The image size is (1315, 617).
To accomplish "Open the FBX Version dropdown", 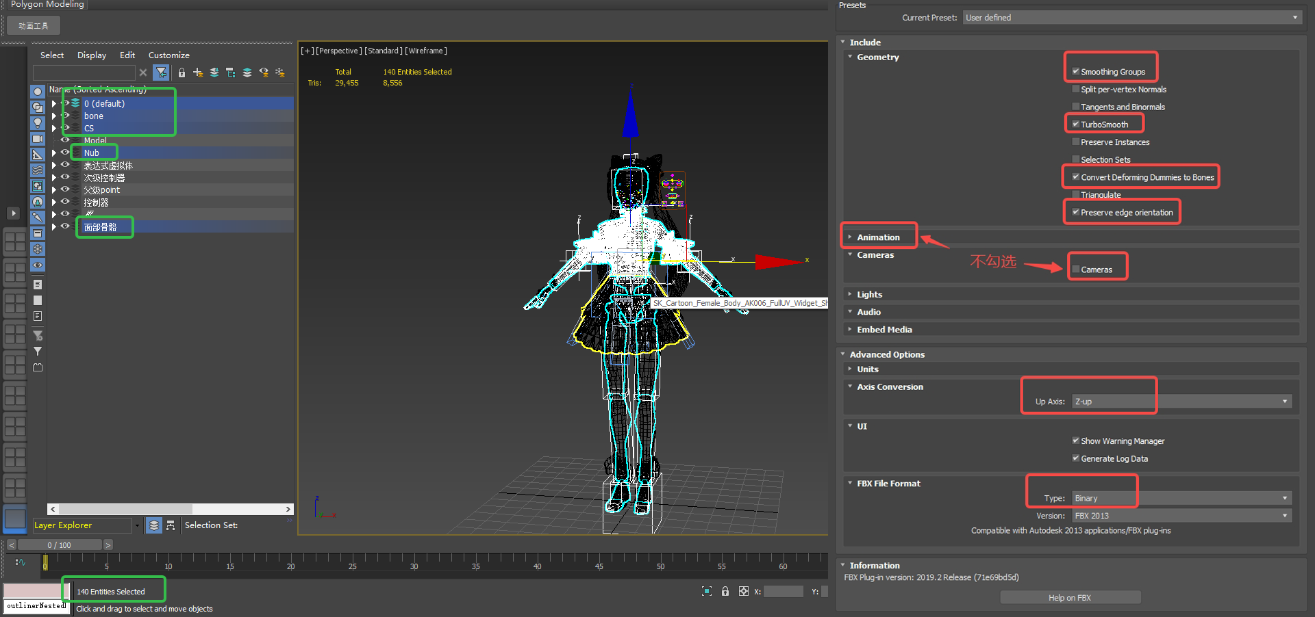I will (1181, 516).
